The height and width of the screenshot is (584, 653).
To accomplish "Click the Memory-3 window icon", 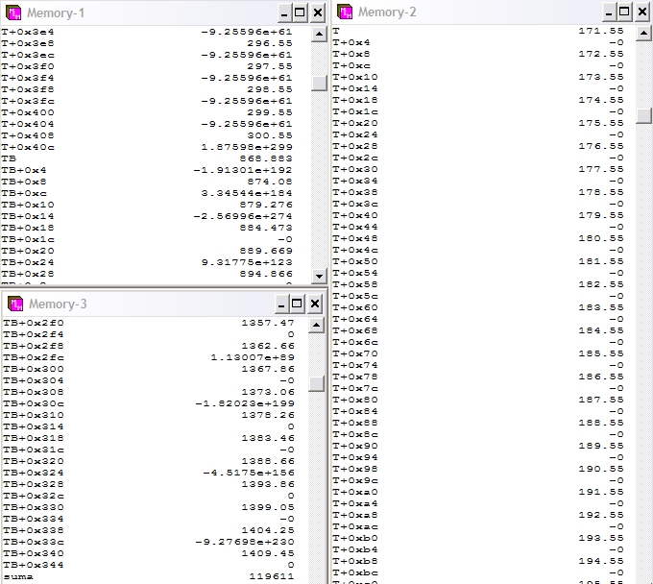I will click(x=13, y=304).
